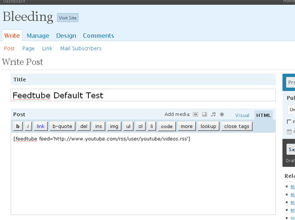
Task: Insert code tag with code button
Action: coord(167,126)
